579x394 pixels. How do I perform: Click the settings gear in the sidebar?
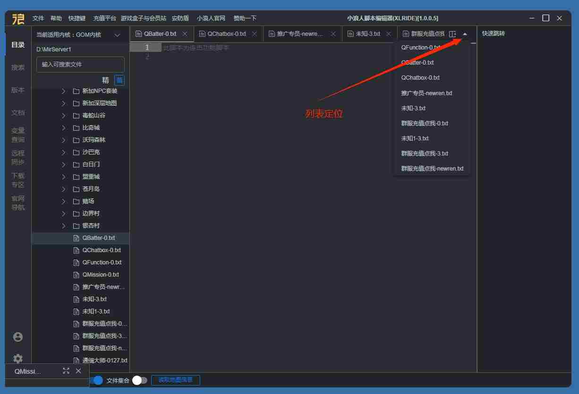click(18, 358)
